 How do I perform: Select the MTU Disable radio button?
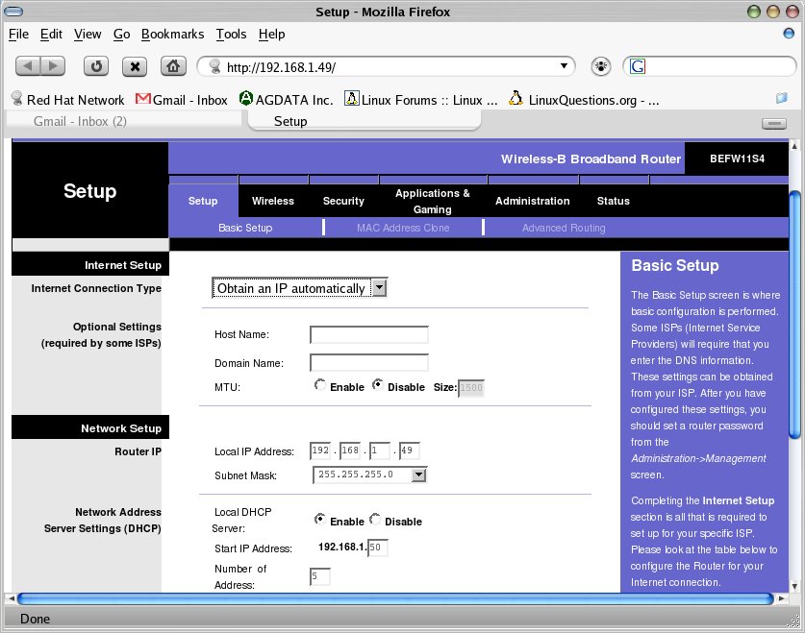pyautogui.click(x=377, y=385)
